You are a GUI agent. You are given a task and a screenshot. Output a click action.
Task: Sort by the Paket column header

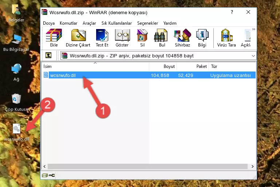[x=193, y=66]
